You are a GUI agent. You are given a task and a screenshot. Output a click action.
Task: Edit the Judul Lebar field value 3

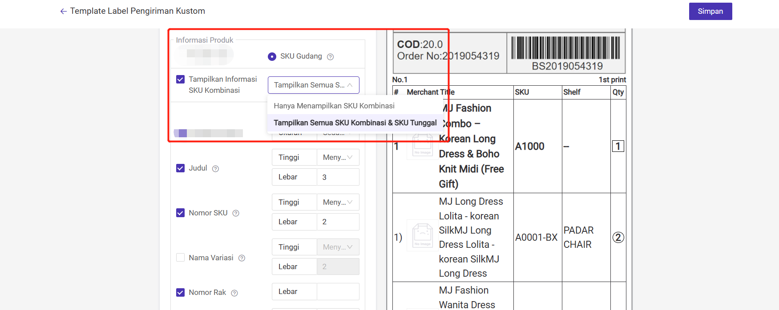338,177
